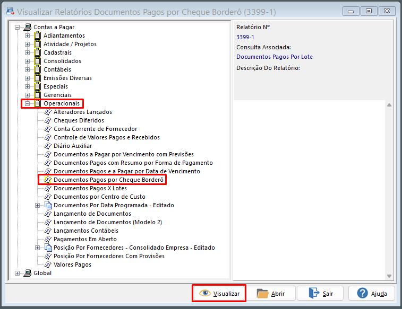Click the Valores Pagos report icon
402x309 pixels.
48,264
